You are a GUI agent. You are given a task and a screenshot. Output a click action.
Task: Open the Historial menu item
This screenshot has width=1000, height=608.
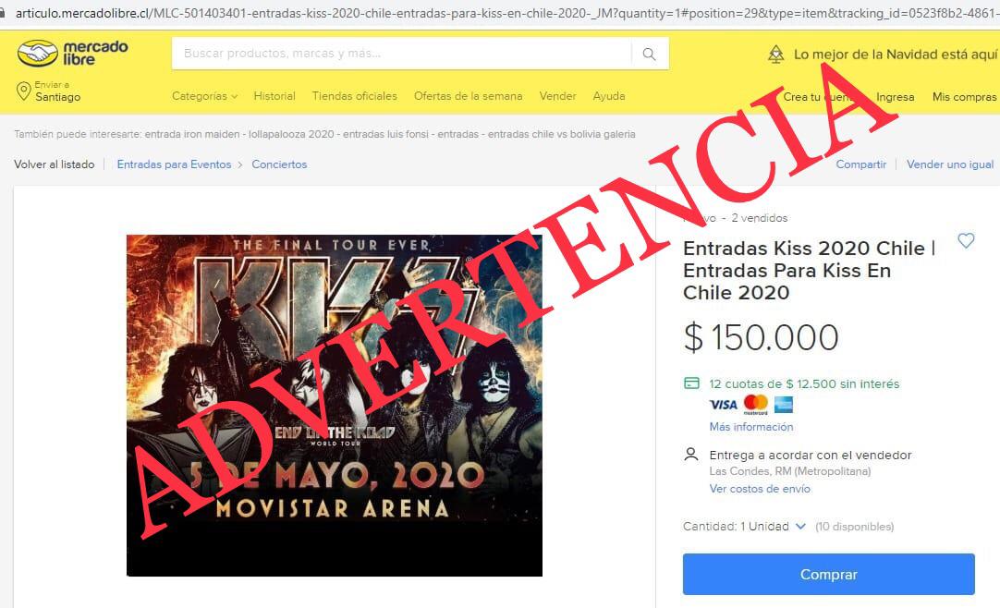274,95
